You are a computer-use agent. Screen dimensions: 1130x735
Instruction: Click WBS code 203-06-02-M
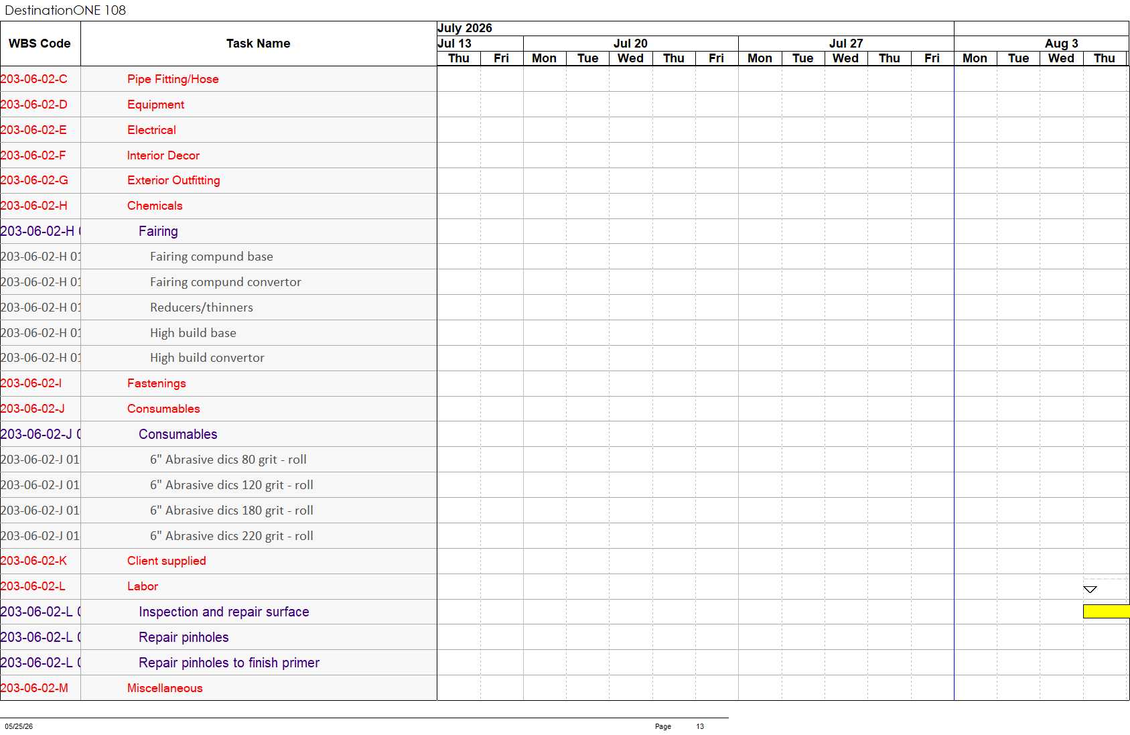34,688
